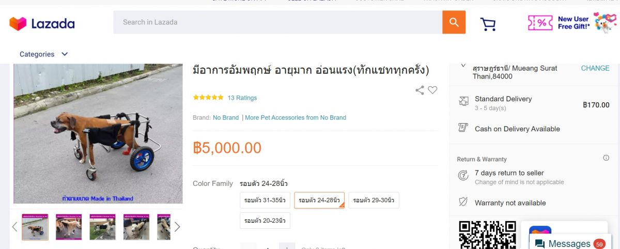Click the Return & Warranty info icon
Image resolution: width=620 pixels, height=249 pixels.
coord(606,158)
